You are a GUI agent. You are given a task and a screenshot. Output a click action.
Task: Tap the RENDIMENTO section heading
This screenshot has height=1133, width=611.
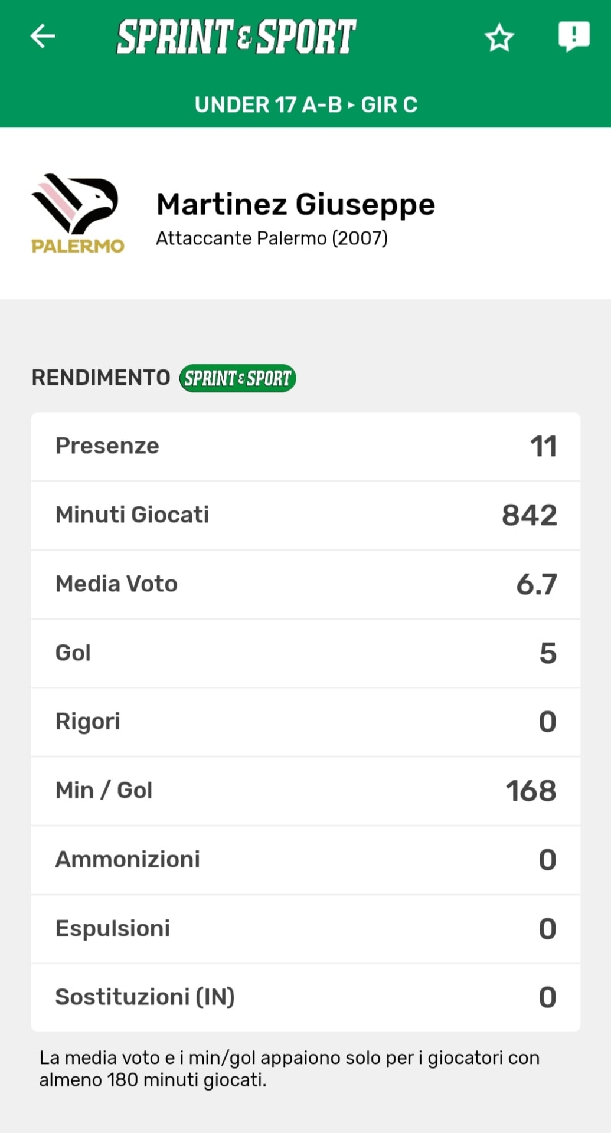pyautogui.click(x=101, y=378)
